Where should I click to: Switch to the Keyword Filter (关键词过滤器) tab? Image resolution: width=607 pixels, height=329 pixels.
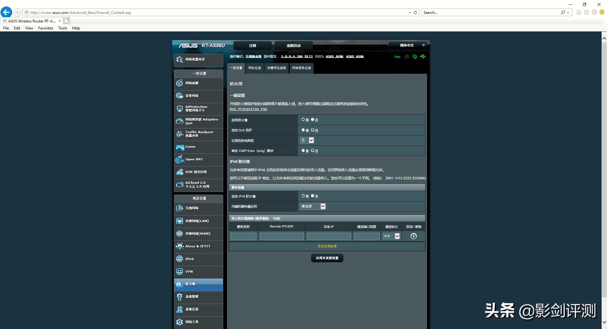point(277,68)
